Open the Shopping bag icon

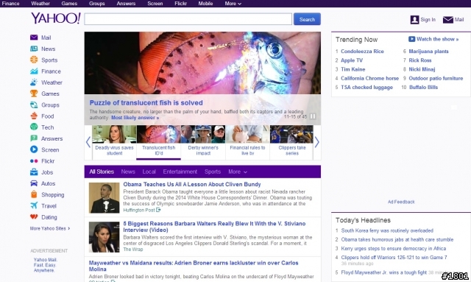[34, 194]
